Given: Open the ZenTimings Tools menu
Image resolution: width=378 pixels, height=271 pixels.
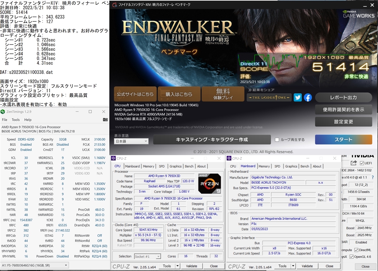Looking at the screenshot, I should tap(16, 120).
